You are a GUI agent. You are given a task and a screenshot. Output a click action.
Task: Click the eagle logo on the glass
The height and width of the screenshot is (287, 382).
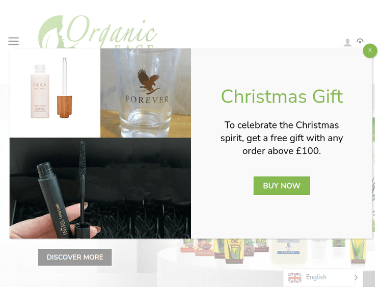tap(149, 82)
